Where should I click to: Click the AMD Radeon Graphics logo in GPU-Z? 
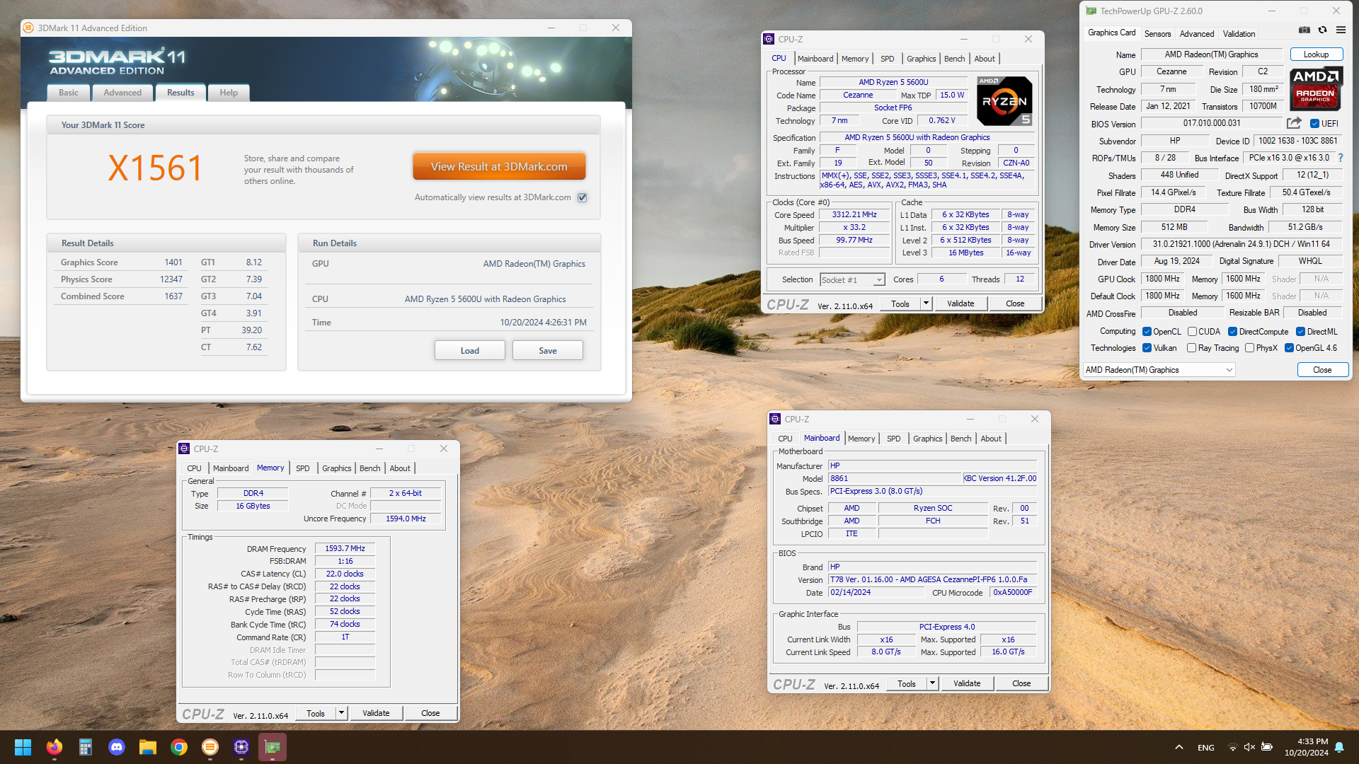point(1315,89)
